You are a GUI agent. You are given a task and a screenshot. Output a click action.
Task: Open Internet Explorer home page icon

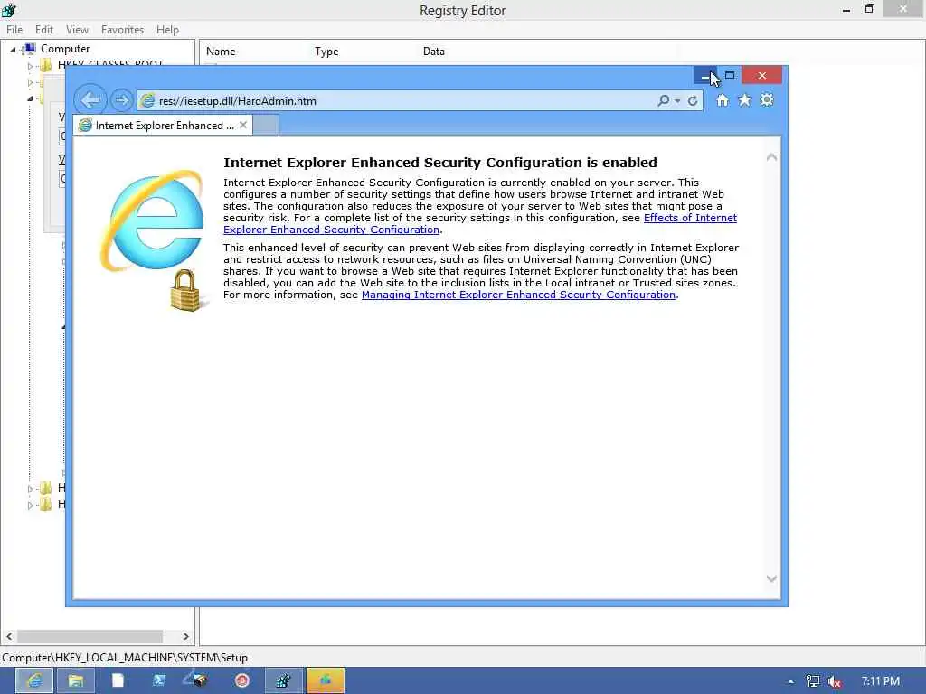pos(723,100)
